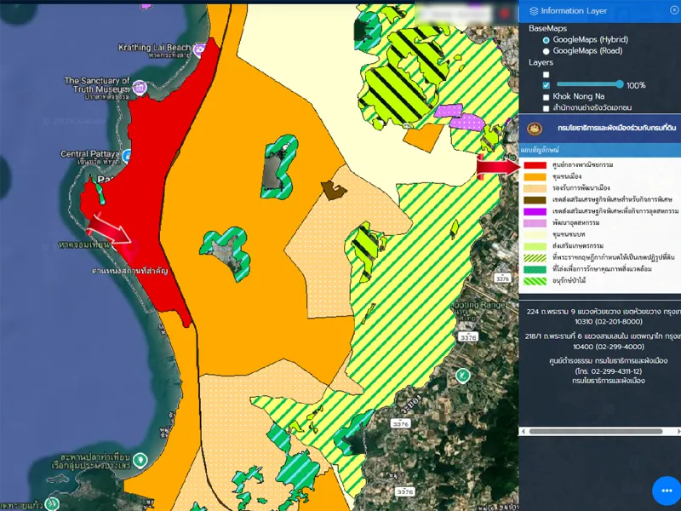
Task: Click the ชุมชนเมือง legend label
Action: (568, 176)
